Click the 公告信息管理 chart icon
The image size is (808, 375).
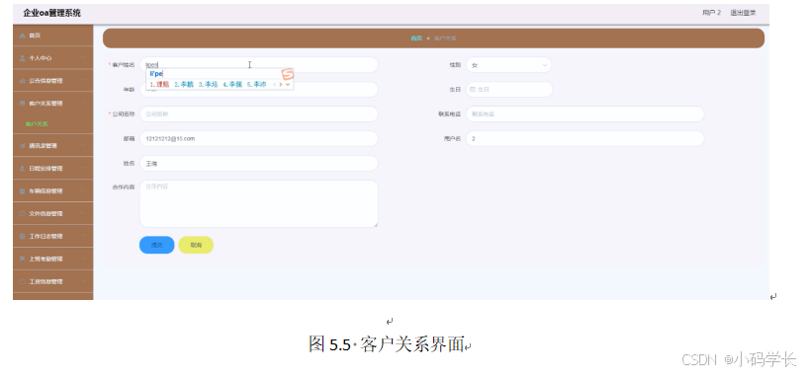click(22, 81)
